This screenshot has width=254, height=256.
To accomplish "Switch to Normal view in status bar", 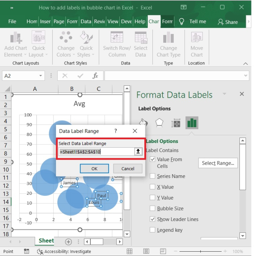I will coord(130,251).
